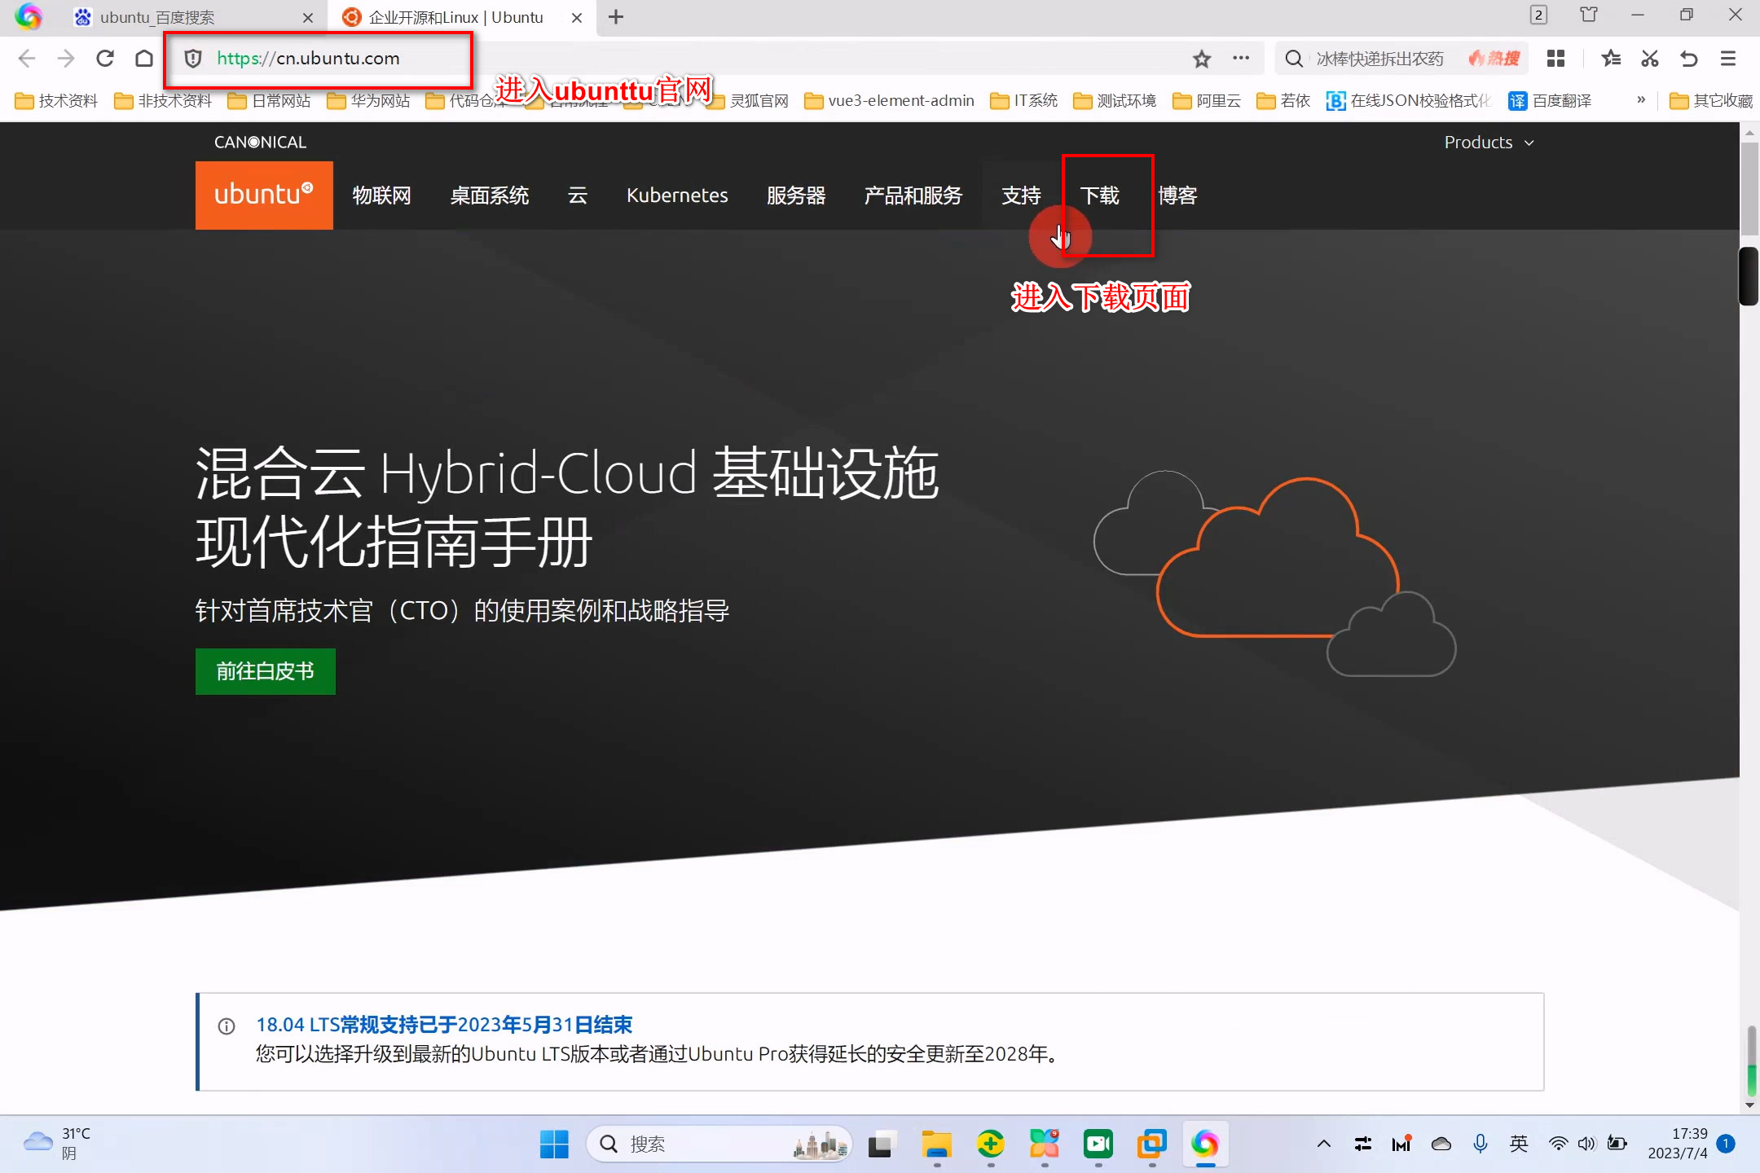Click the browser home icon
The height and width of the screenshot is (1173, 1760).
[144, 59]
